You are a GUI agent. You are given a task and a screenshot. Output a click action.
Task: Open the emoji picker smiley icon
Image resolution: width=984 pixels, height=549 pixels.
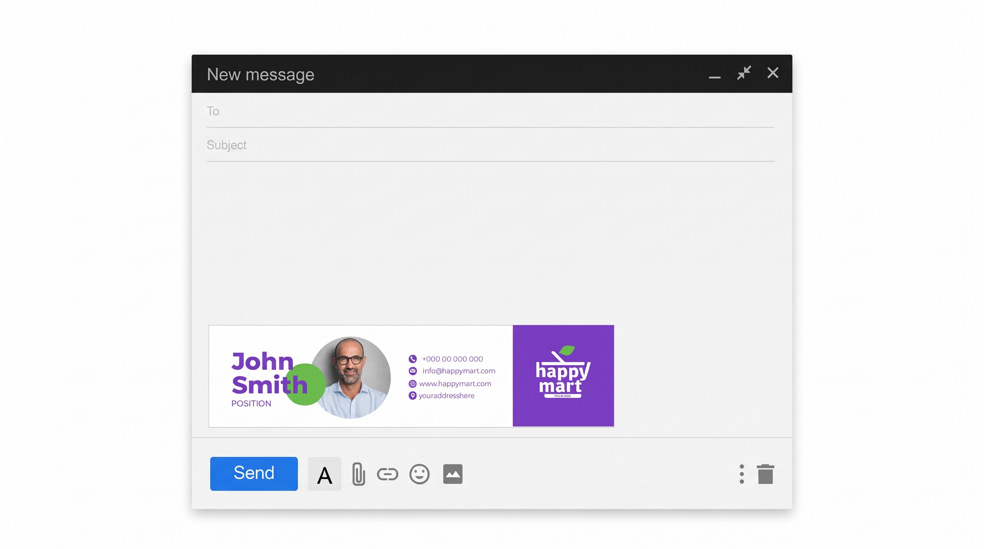pos(419,474)
